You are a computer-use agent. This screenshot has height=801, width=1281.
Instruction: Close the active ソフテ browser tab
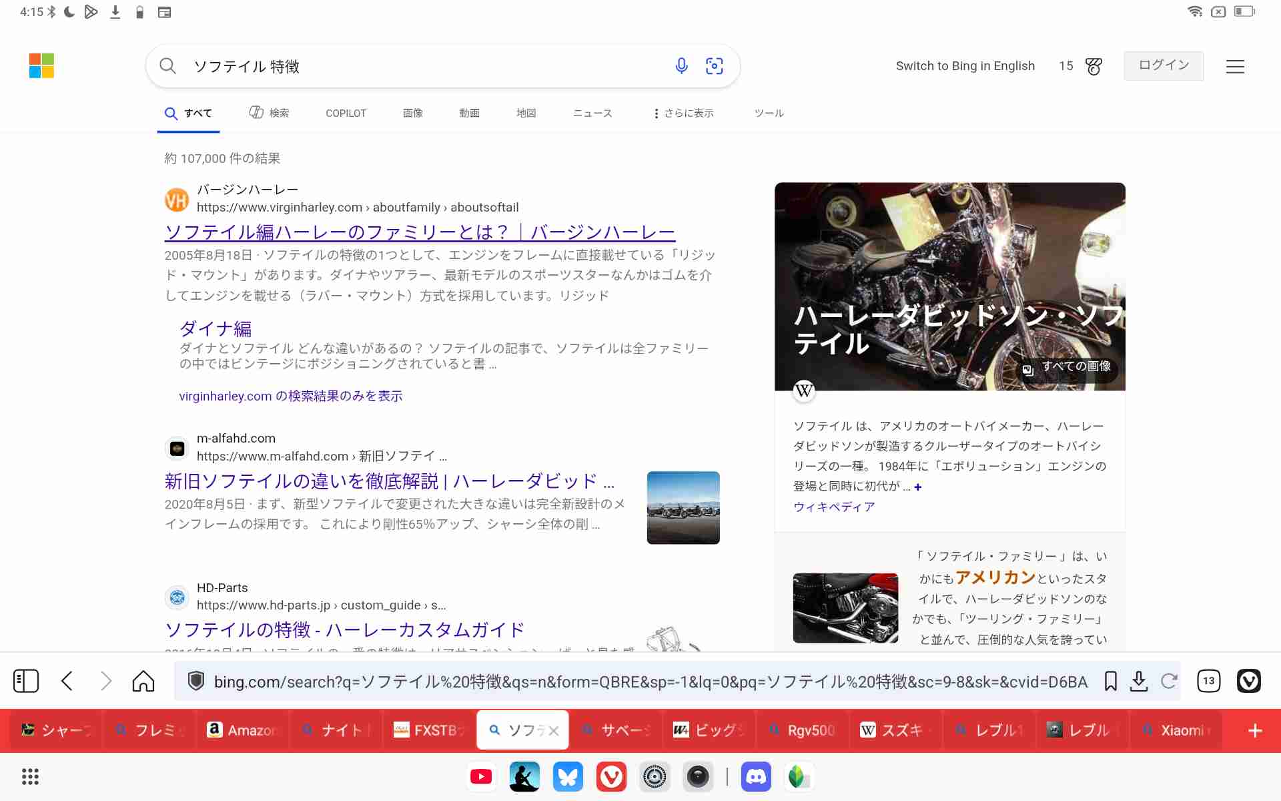pyautogui.click(x=554, y=731)
